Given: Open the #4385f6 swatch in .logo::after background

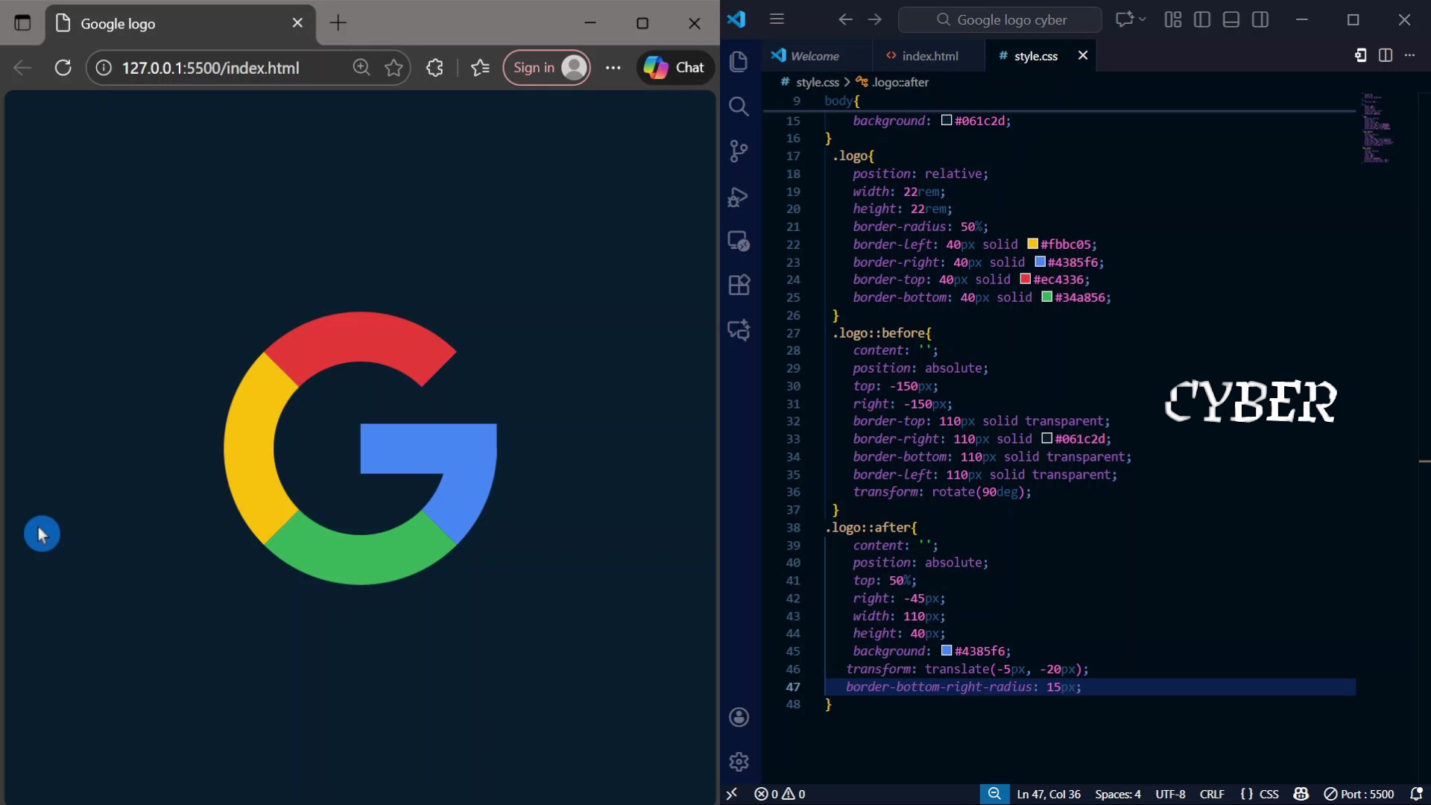Looking at the screenshot, I should click(947, 650).
